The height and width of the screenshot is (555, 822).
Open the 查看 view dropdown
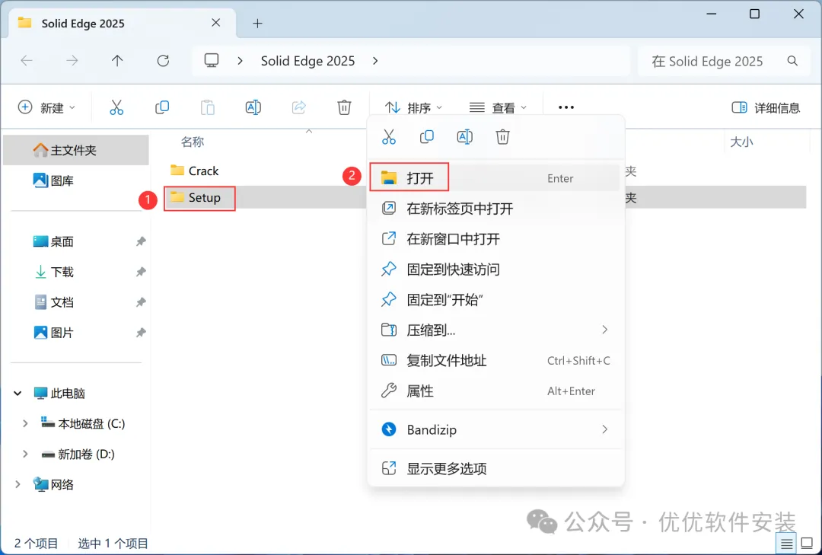[498, 107]
